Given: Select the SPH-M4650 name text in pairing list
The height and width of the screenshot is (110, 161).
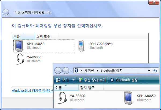Looking at the screenshot, I should click(36, 44).
